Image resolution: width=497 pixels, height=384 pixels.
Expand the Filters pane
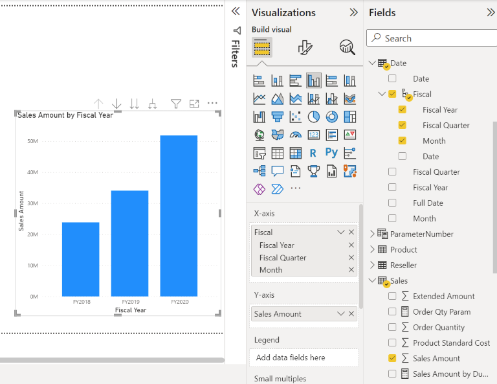[x=236, y=11]
